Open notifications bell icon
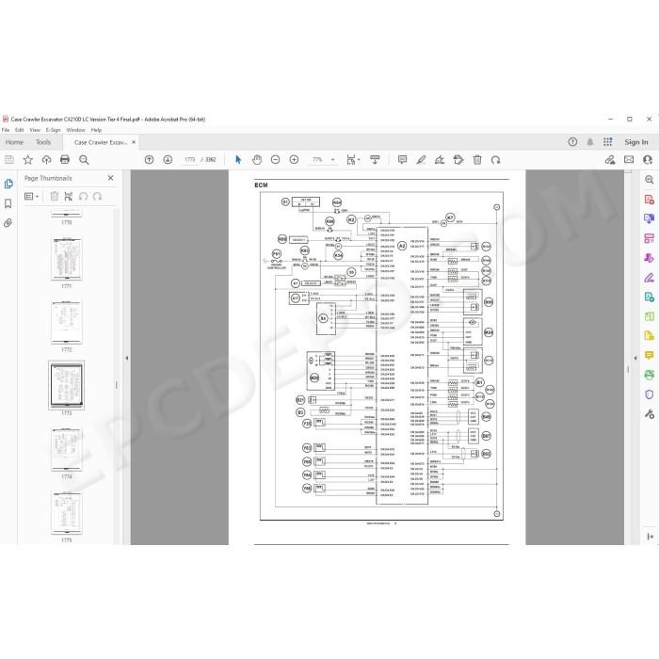The height and width of the screenshot is (659, 659). 590,142
